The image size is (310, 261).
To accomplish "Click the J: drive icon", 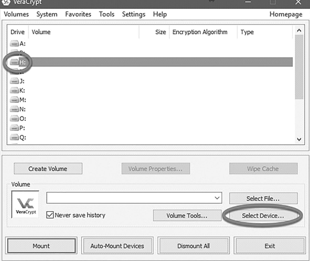I will coord(14,81).
